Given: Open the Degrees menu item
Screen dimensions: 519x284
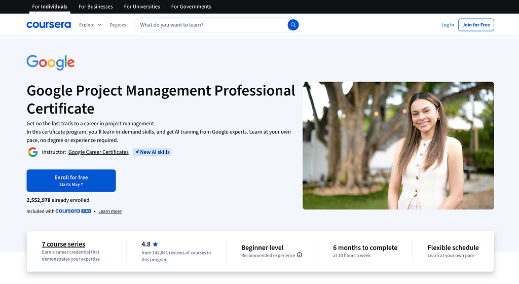Looking at the screenshot, I should [x=118, y=25].
